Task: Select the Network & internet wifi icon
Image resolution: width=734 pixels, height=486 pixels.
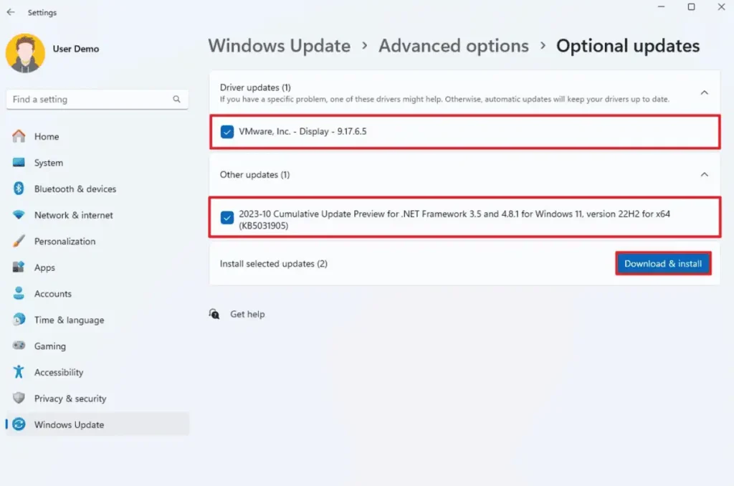Action: point(19,215)
